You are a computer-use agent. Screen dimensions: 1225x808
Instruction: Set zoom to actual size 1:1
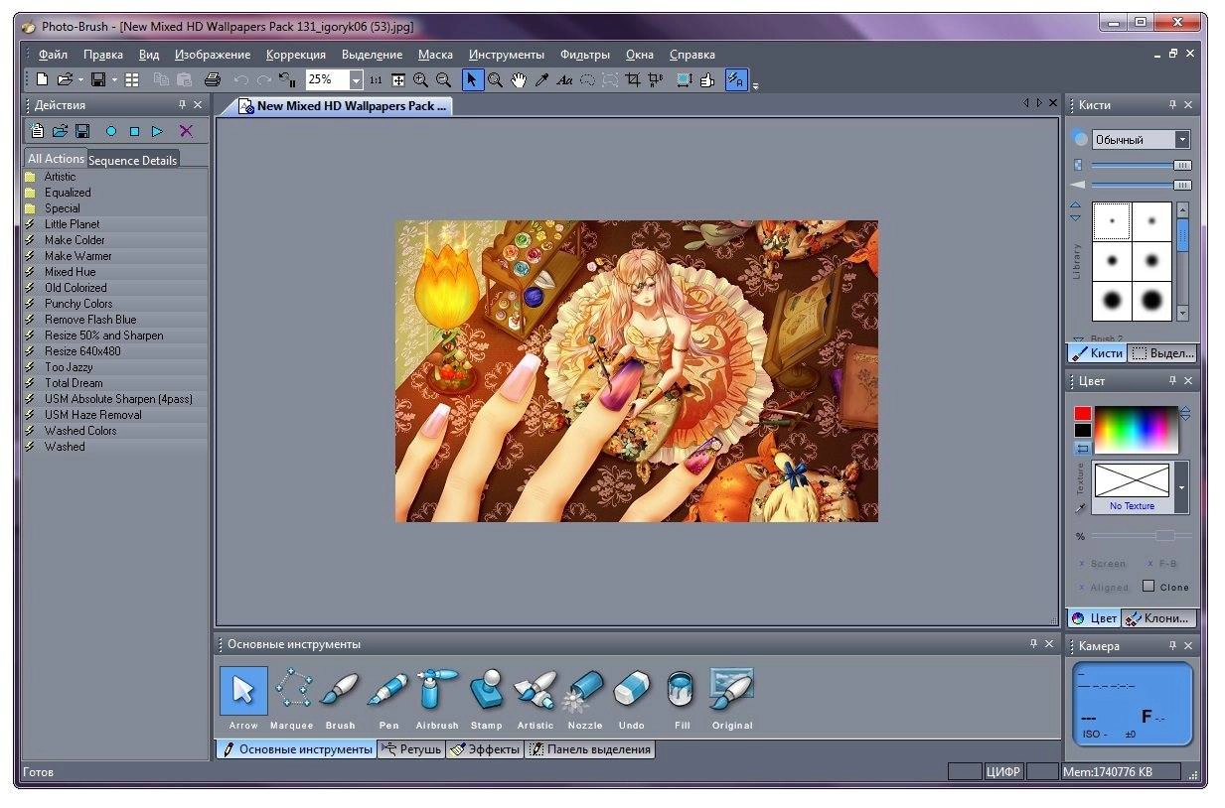coord(376,79)
